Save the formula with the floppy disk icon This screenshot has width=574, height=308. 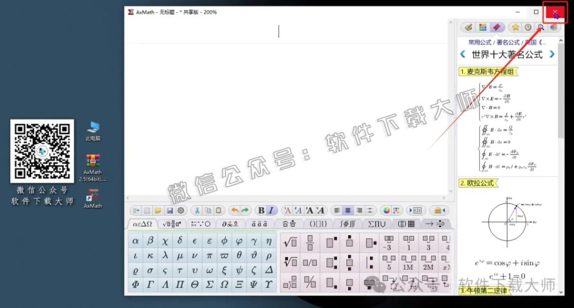[x=169, y=211]
